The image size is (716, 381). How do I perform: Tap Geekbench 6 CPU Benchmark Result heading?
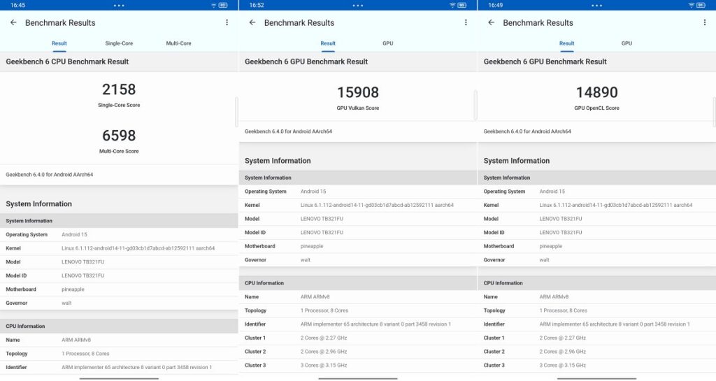point(67,62)
